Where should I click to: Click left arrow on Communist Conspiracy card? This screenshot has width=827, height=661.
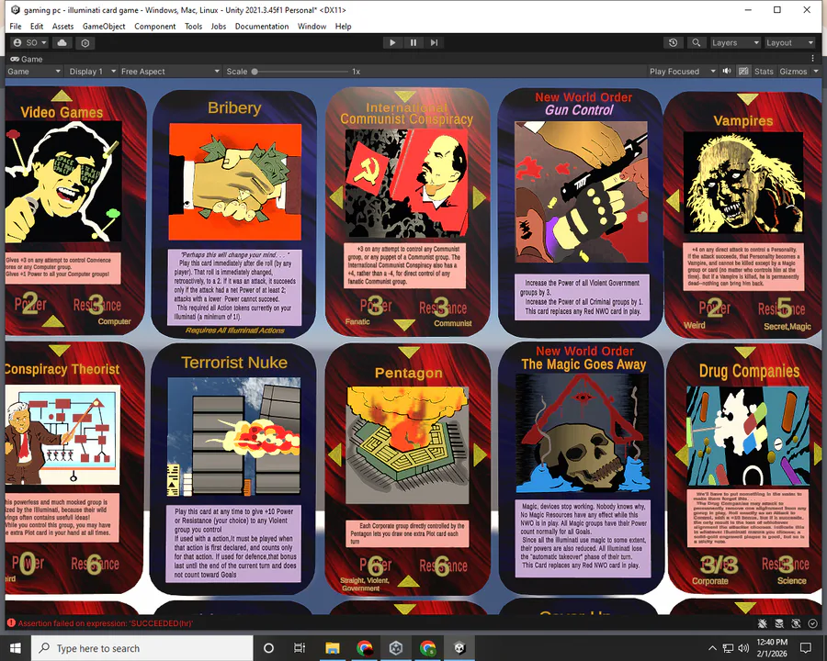(x=336, y=197)
